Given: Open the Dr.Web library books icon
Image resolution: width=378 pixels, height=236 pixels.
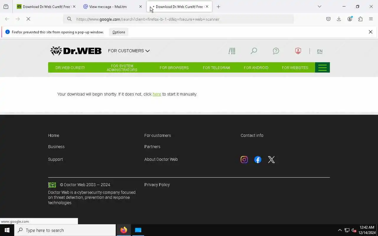Looking at the screenshot, I should (232, 51).
